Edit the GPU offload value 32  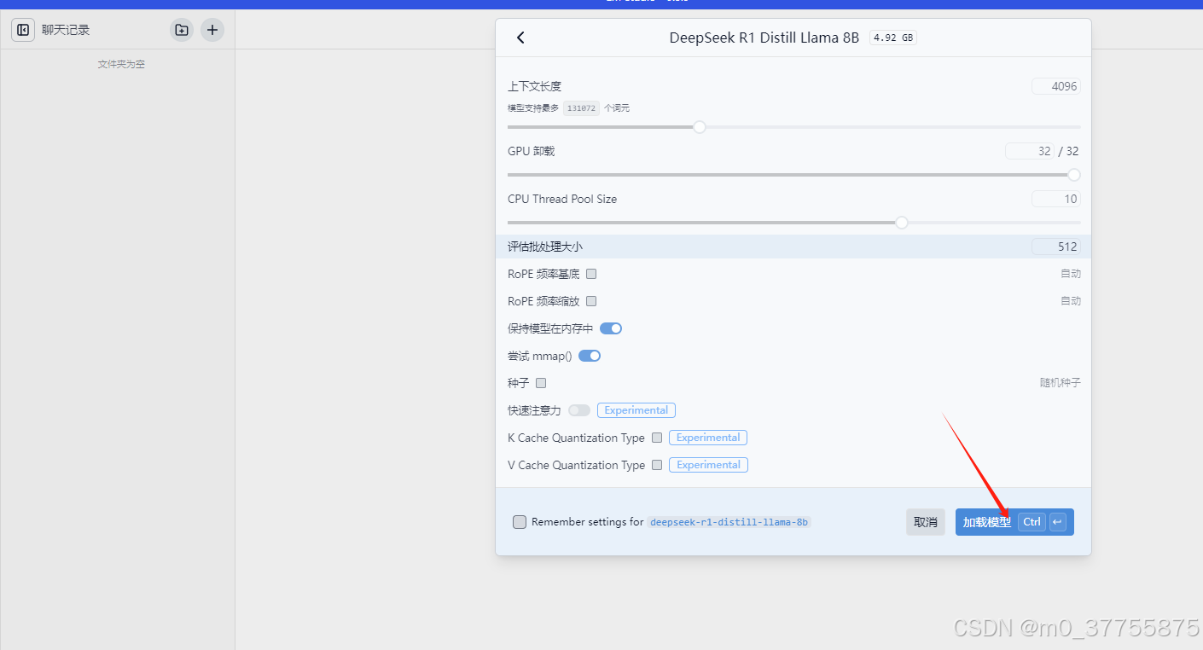pyautogui.click(x=1030, y=151)
